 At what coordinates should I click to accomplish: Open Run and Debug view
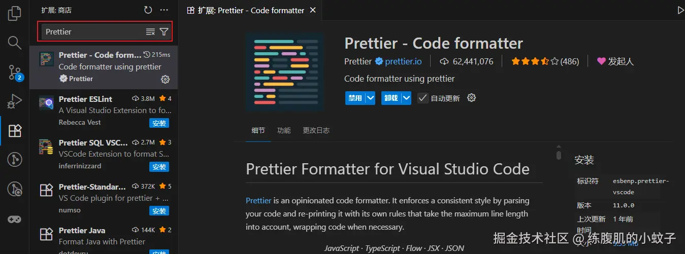tap(15, 101)
